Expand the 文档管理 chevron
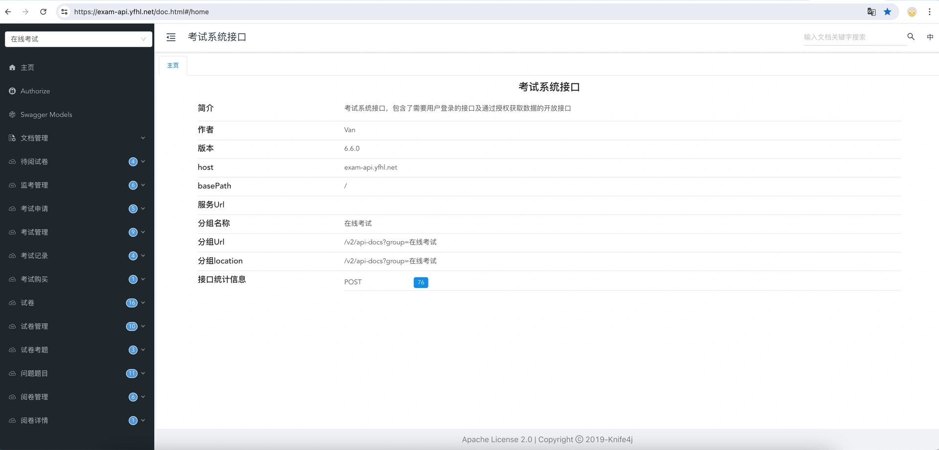Viewport: 939px width, 450px height. [143, 138]
